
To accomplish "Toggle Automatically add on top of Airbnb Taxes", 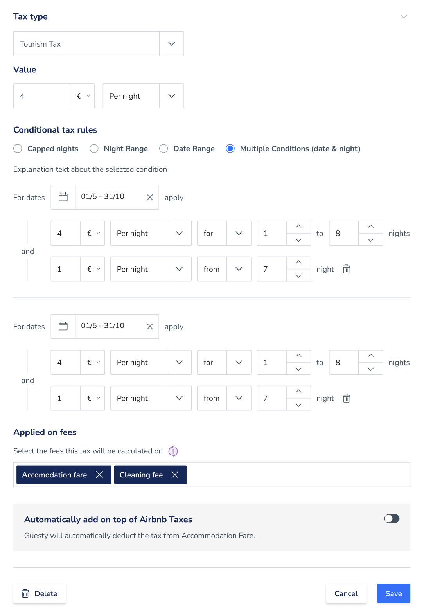I will tap(392, 519).
